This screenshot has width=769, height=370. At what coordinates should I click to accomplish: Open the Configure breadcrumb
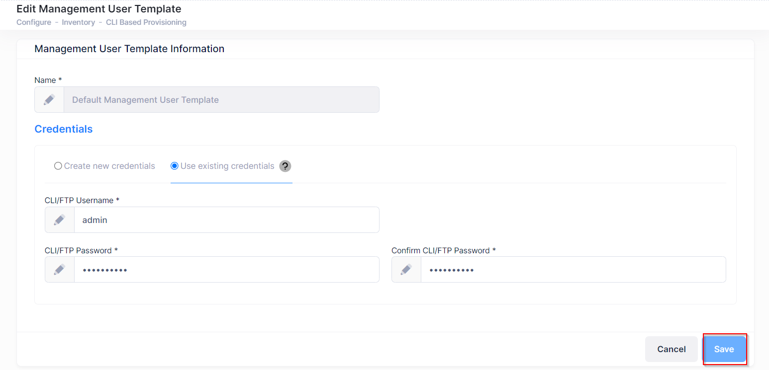[34, 22]
